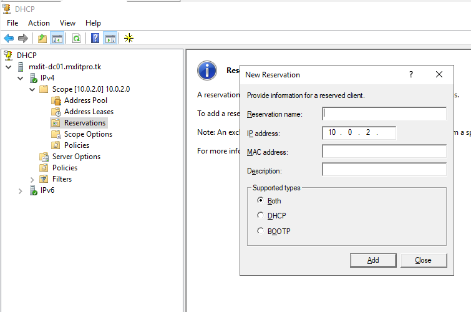Screen dimensions: 471x312
Task: Open Help via blue question mark icon
Action: click(95, 39)
